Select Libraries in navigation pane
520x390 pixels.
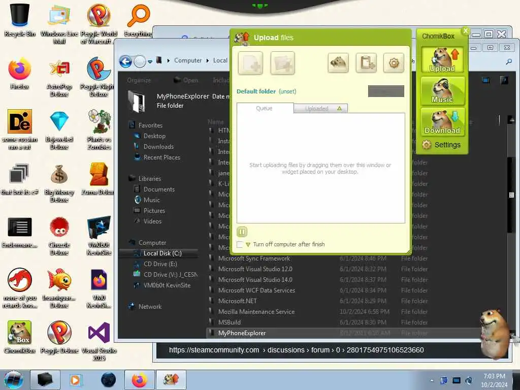point(150,178)
